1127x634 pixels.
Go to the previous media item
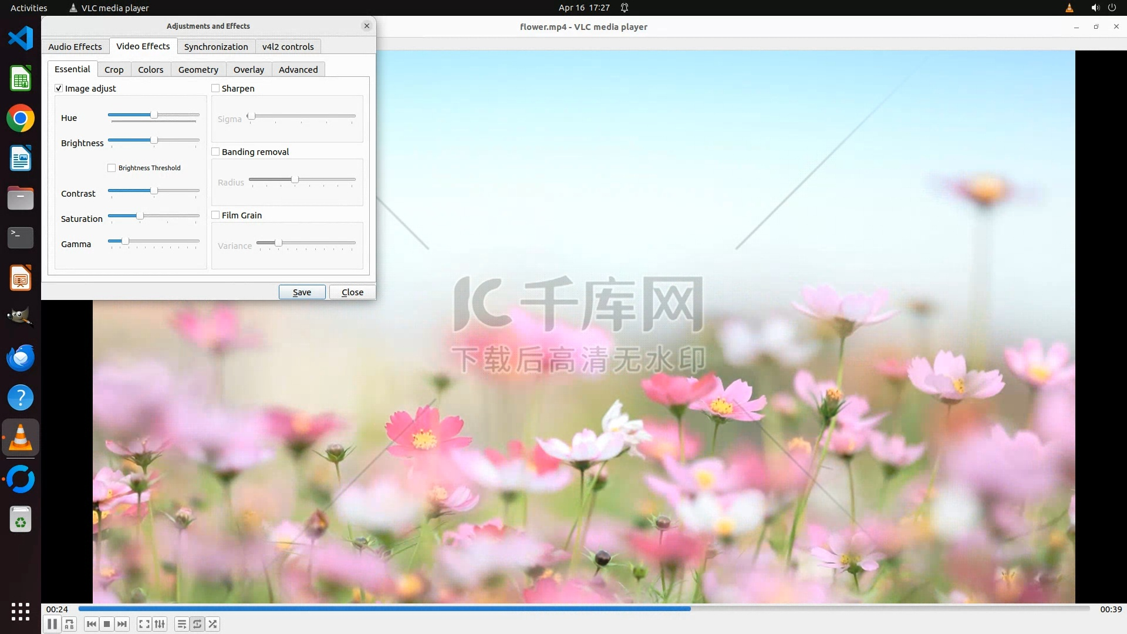(x=92, y=624)
